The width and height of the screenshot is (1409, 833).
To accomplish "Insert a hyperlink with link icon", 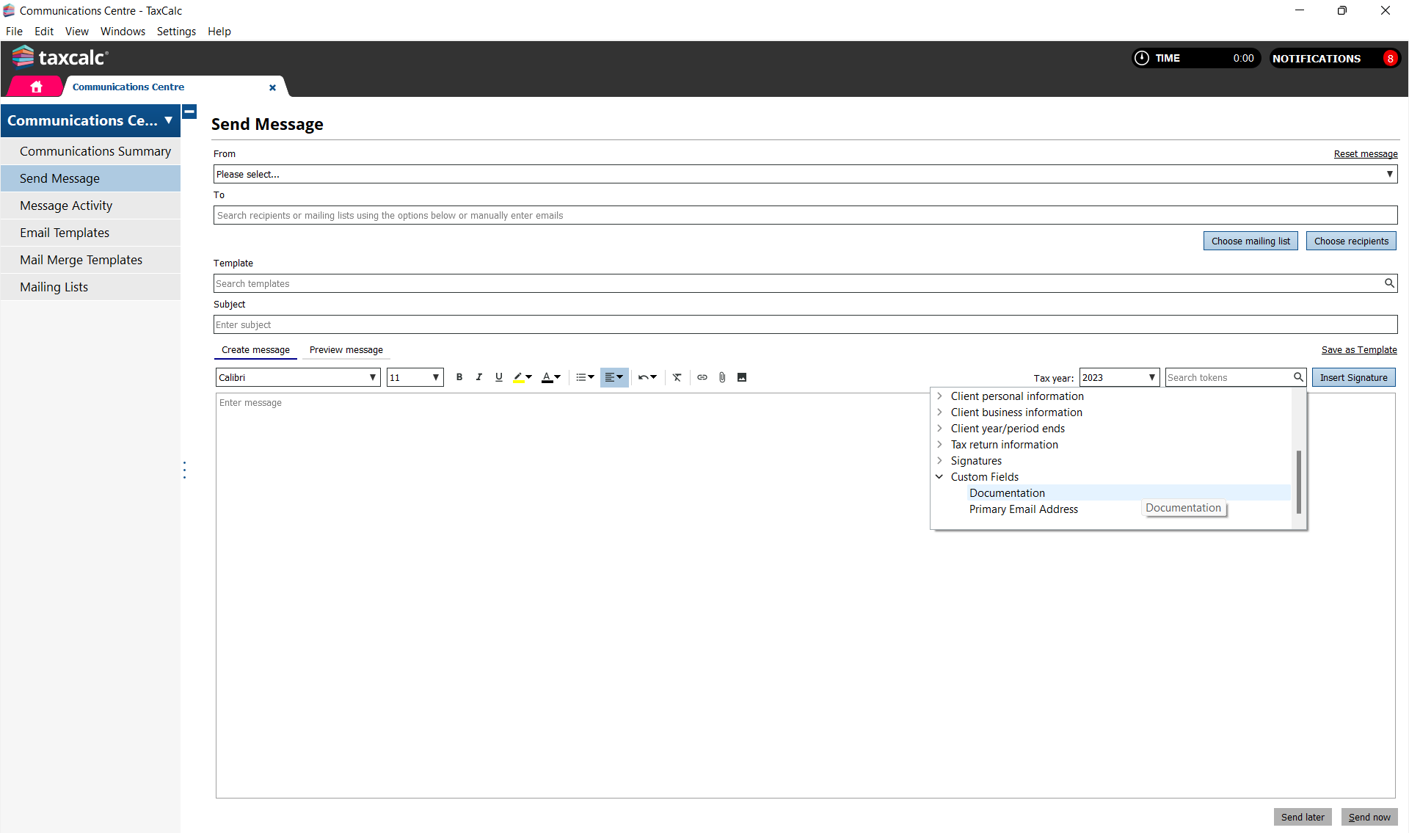I will click(702, 377).
